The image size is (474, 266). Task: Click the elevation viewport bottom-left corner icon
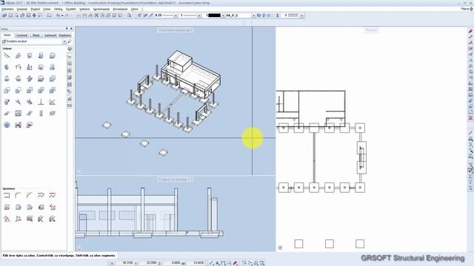(79, 248)
